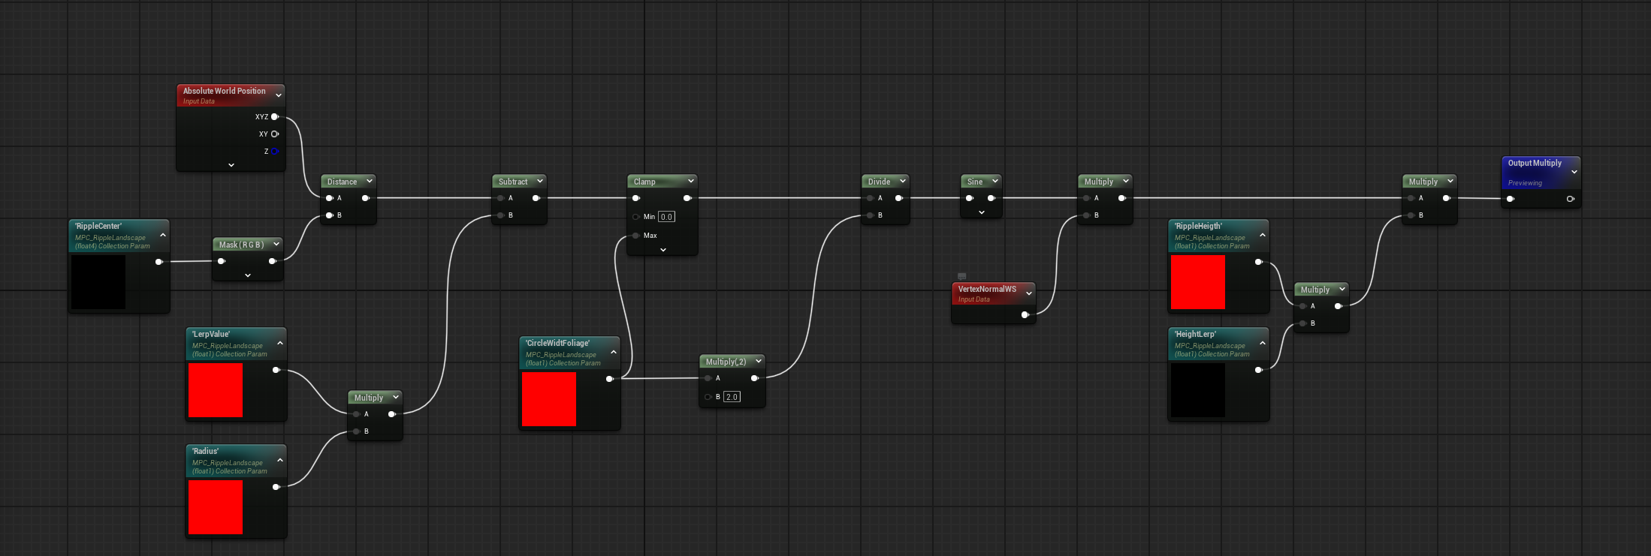The width and height of the screenshot is (1651, 556).
Task: Collapse the HeightLerp node preview
Action: [x=1263, y=343]
